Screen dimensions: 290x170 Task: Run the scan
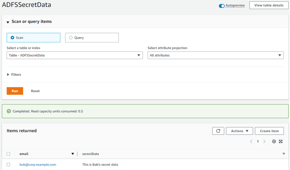(x=15, y=91)
